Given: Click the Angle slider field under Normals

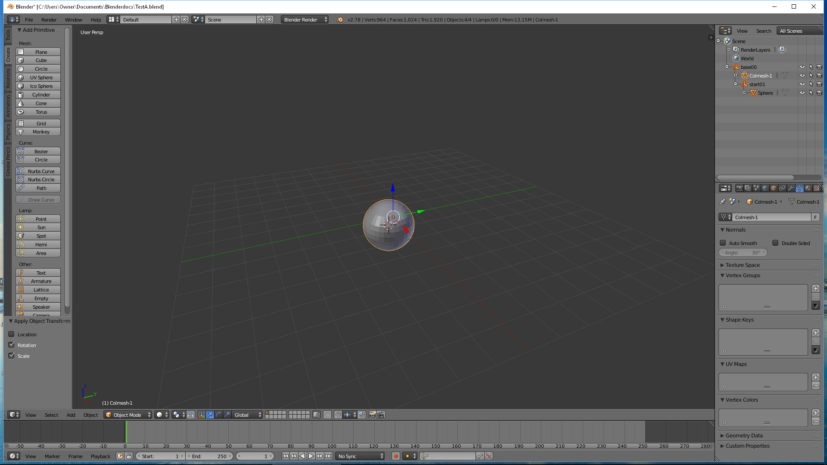Looking at the screenshot, I should pos(743,253).
